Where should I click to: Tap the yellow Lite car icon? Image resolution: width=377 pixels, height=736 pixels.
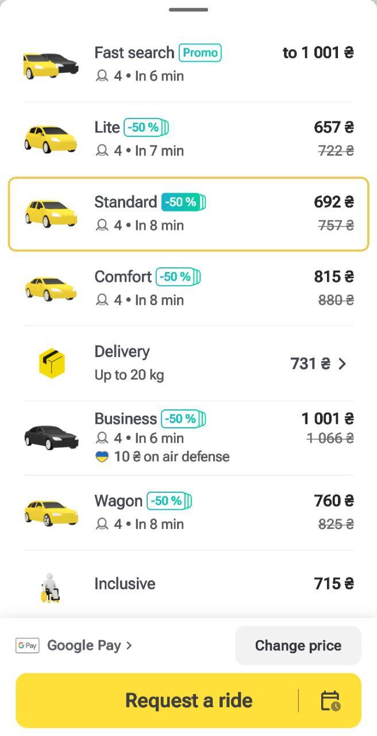point(51,139)
